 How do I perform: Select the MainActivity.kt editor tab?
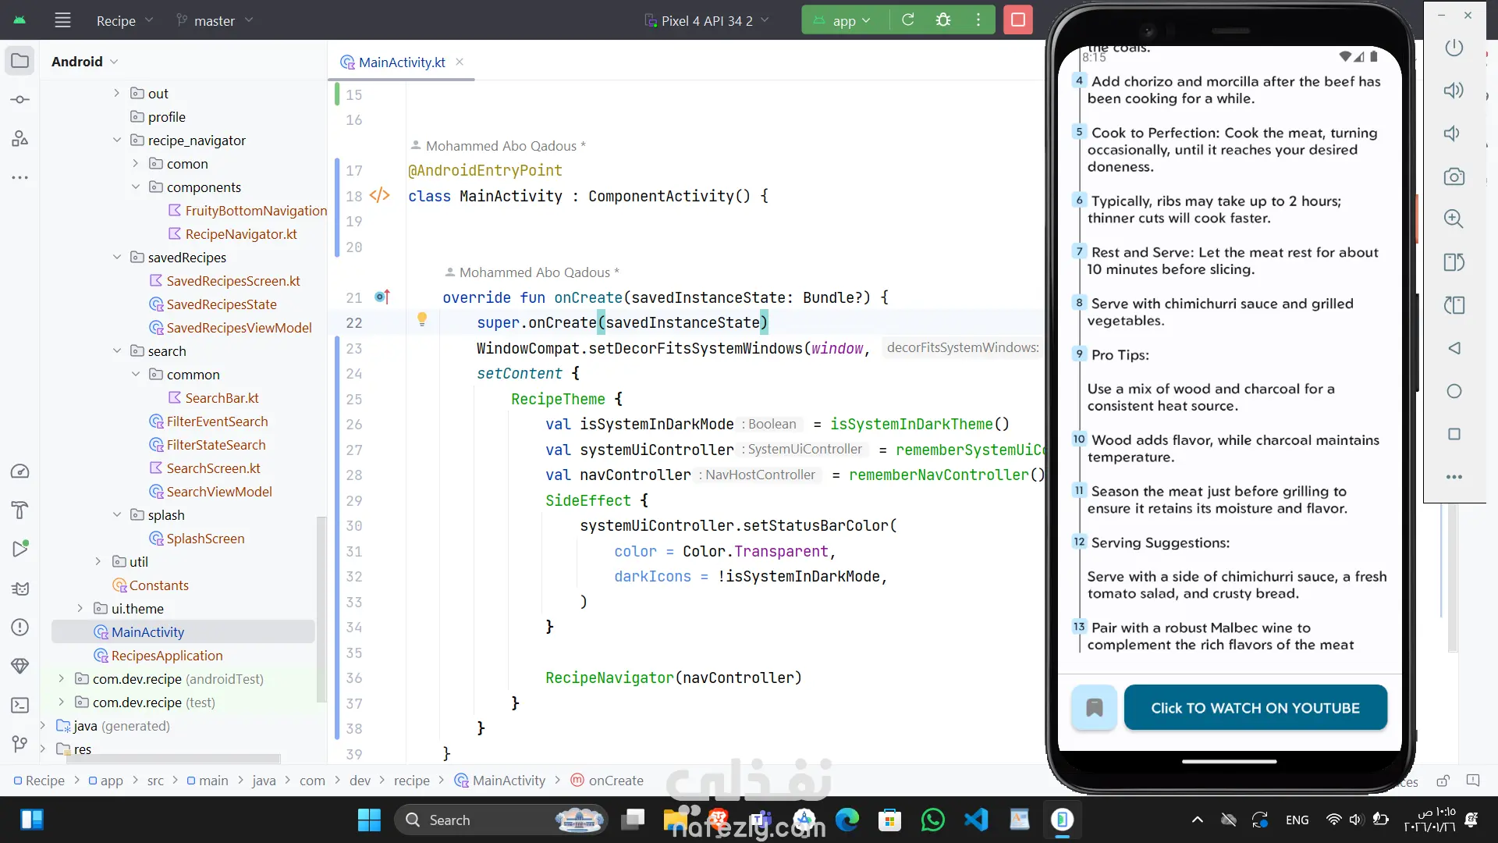[401, 62]
